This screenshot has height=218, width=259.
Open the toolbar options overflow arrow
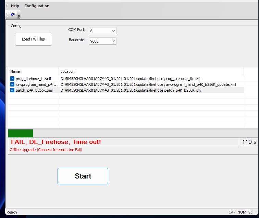click(x=19, y=16)
